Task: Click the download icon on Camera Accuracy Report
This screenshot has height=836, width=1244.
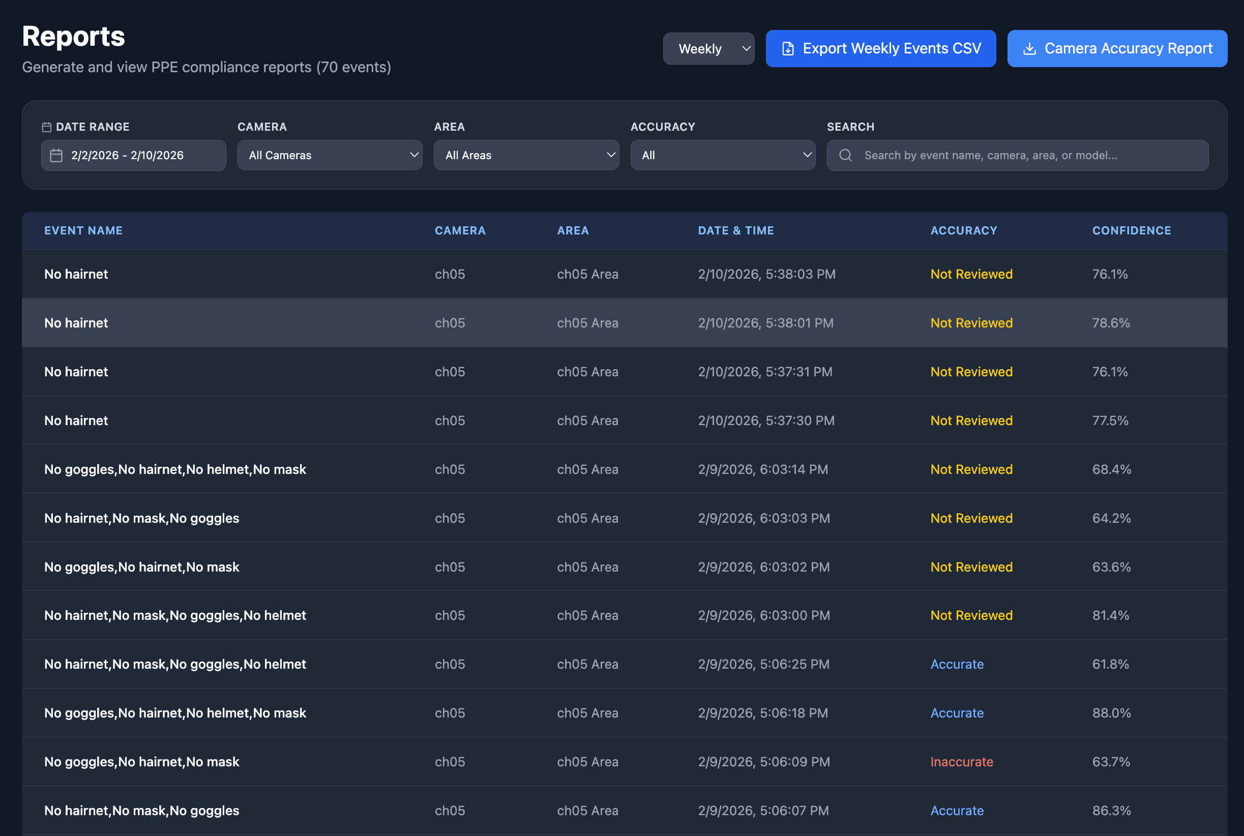Action: pyautogui.click(x=1029, y=48)
